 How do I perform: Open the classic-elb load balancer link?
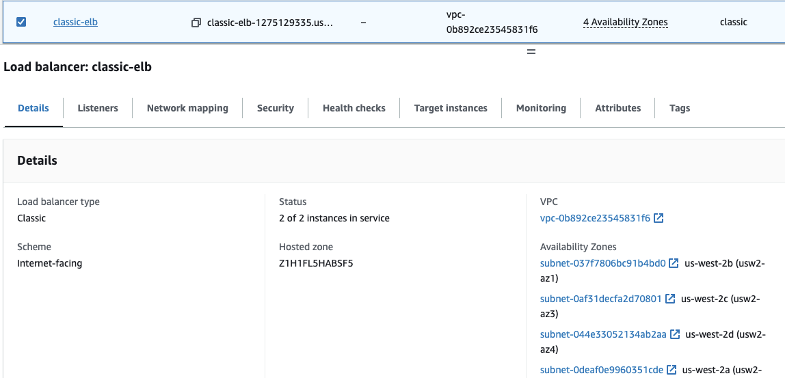pos(75,22)
